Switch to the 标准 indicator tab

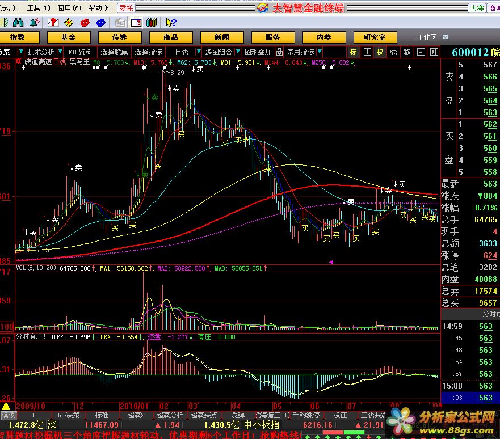point(102,415)
